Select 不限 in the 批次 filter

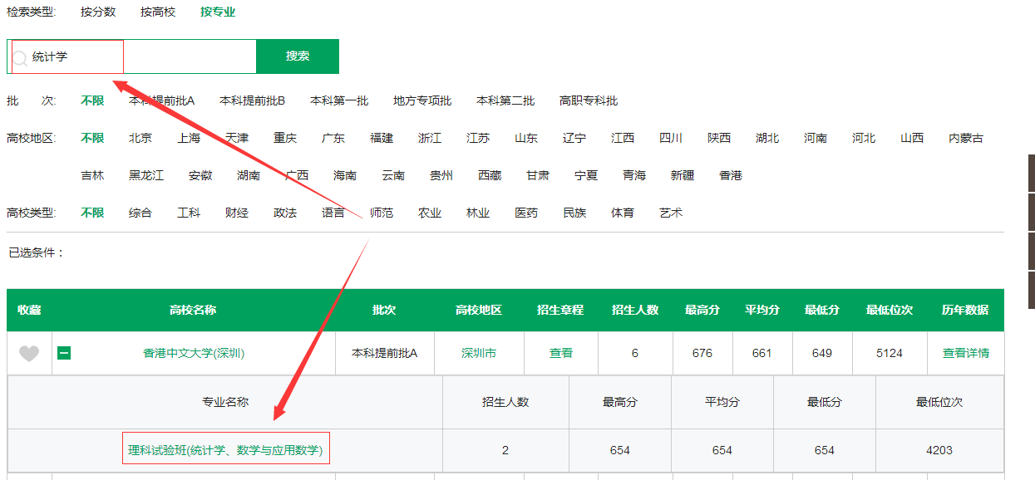[x=92, y=100]
